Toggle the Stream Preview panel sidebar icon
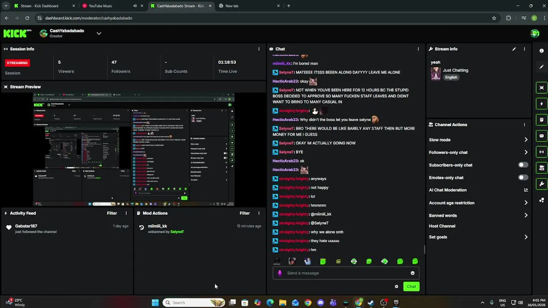This screenshot has height=308, width=548. pos(542,88)
